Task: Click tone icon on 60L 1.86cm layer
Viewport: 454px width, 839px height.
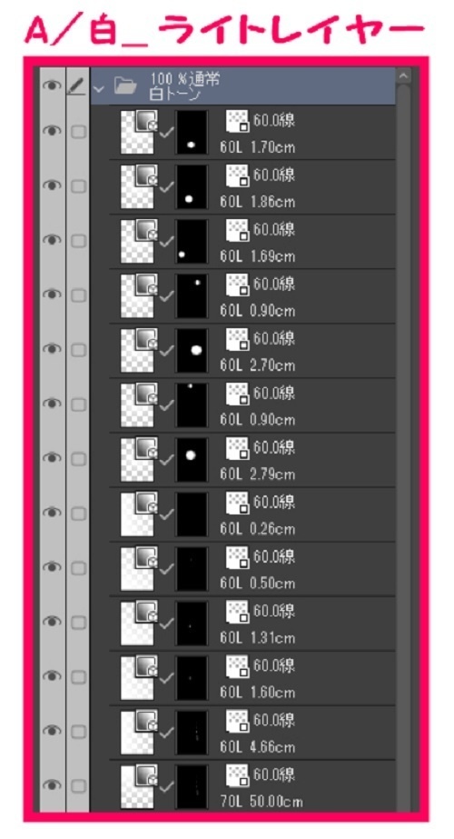Action: [238, 176]
